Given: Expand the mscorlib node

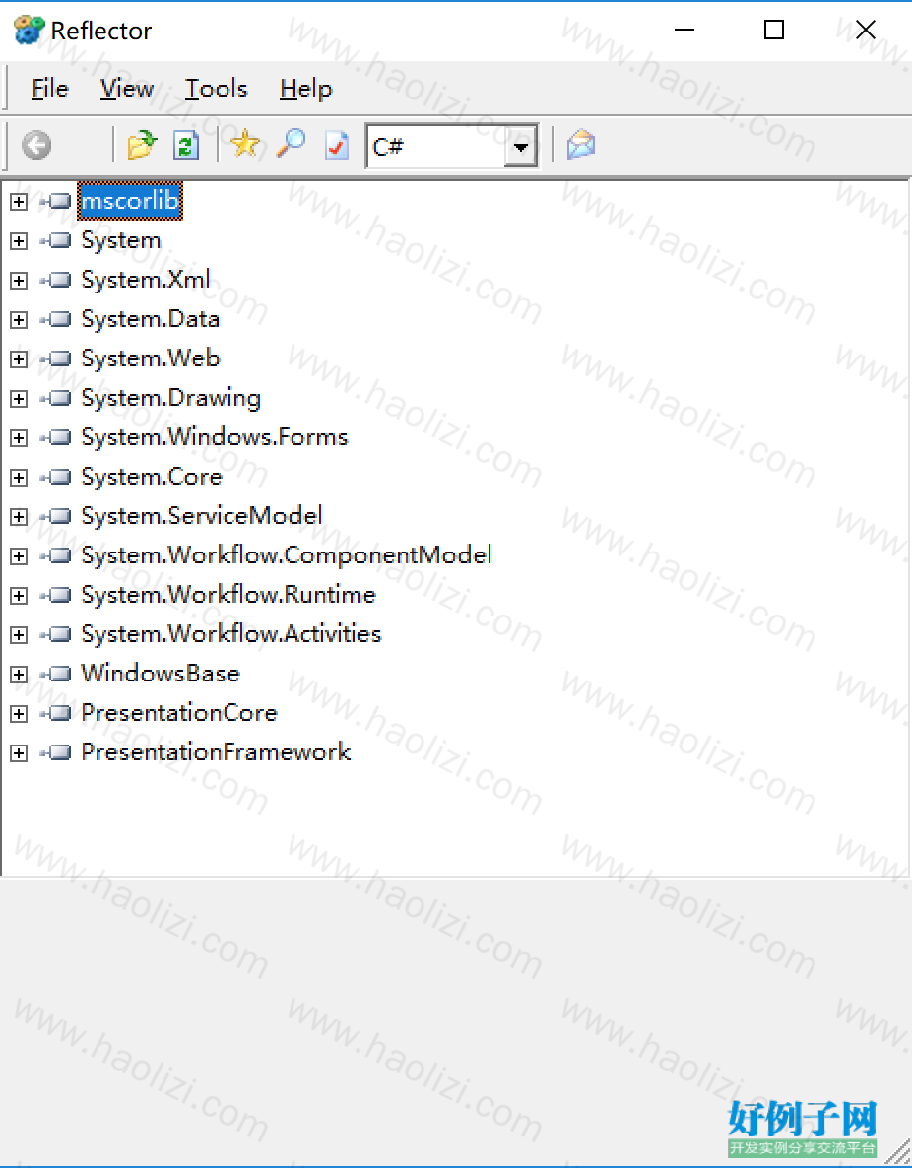Looking at the screenshot, I should (x=19, y=201).
